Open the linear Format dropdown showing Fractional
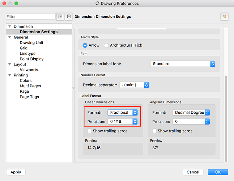Screen dimensions: 234x181 click(x=123, y=113)
